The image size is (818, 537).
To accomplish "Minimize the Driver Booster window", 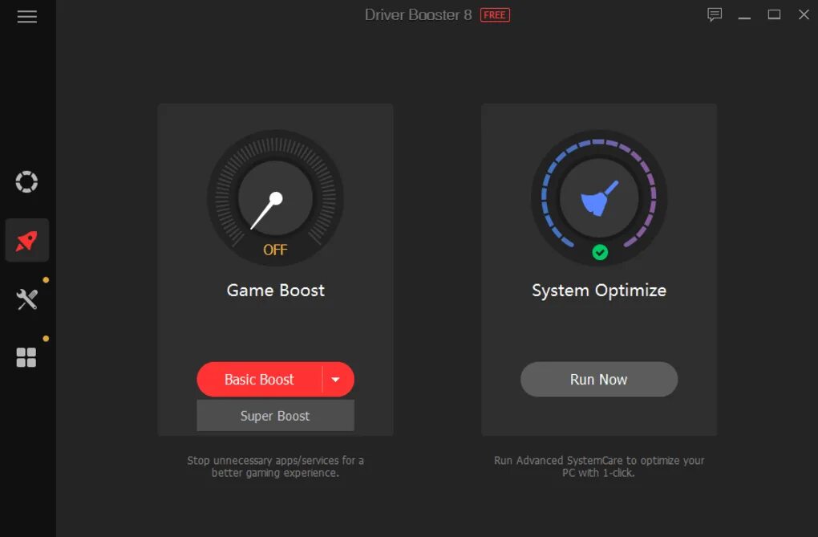I will tap(744, 17).
